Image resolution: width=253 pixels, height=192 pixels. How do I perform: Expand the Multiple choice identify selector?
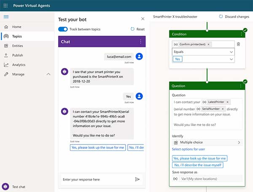click(239, 142)
